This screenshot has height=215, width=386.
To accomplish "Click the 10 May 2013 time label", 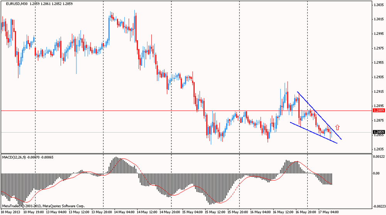I will 10,212.
